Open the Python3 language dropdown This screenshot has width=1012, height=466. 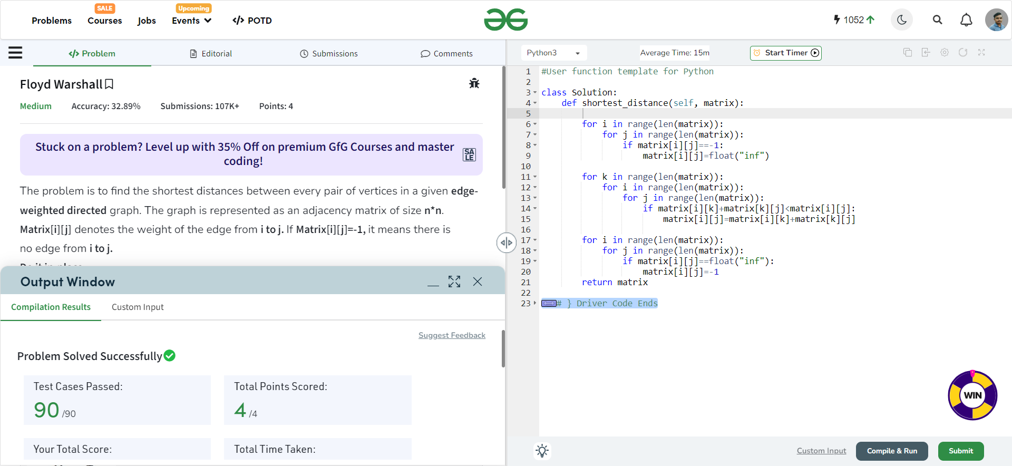[x=554, y=53]
